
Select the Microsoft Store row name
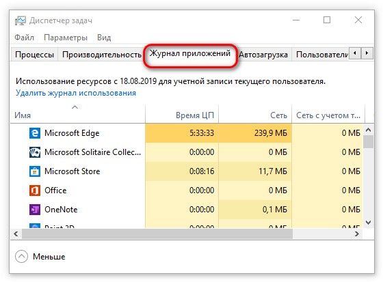click(72, 171)
